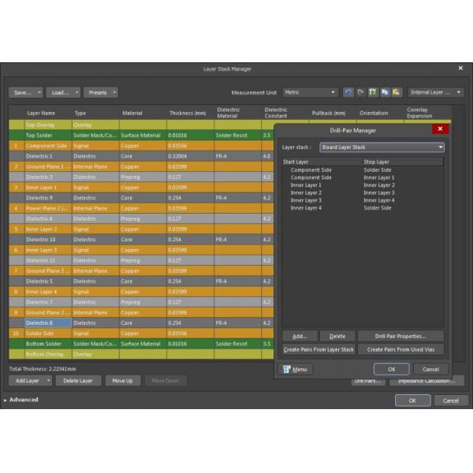
Task: Open the Menu button in Drill-Pair Manager
Action: coord(296,369)
